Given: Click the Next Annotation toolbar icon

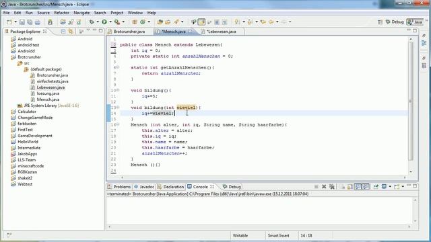Looking at the screenshot, I should pyautogui.click(x=237, y=22).
